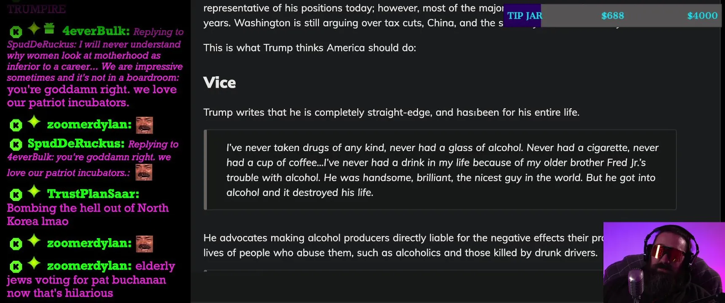Click the Kick badge next to 4everBulk

(16, 32)
